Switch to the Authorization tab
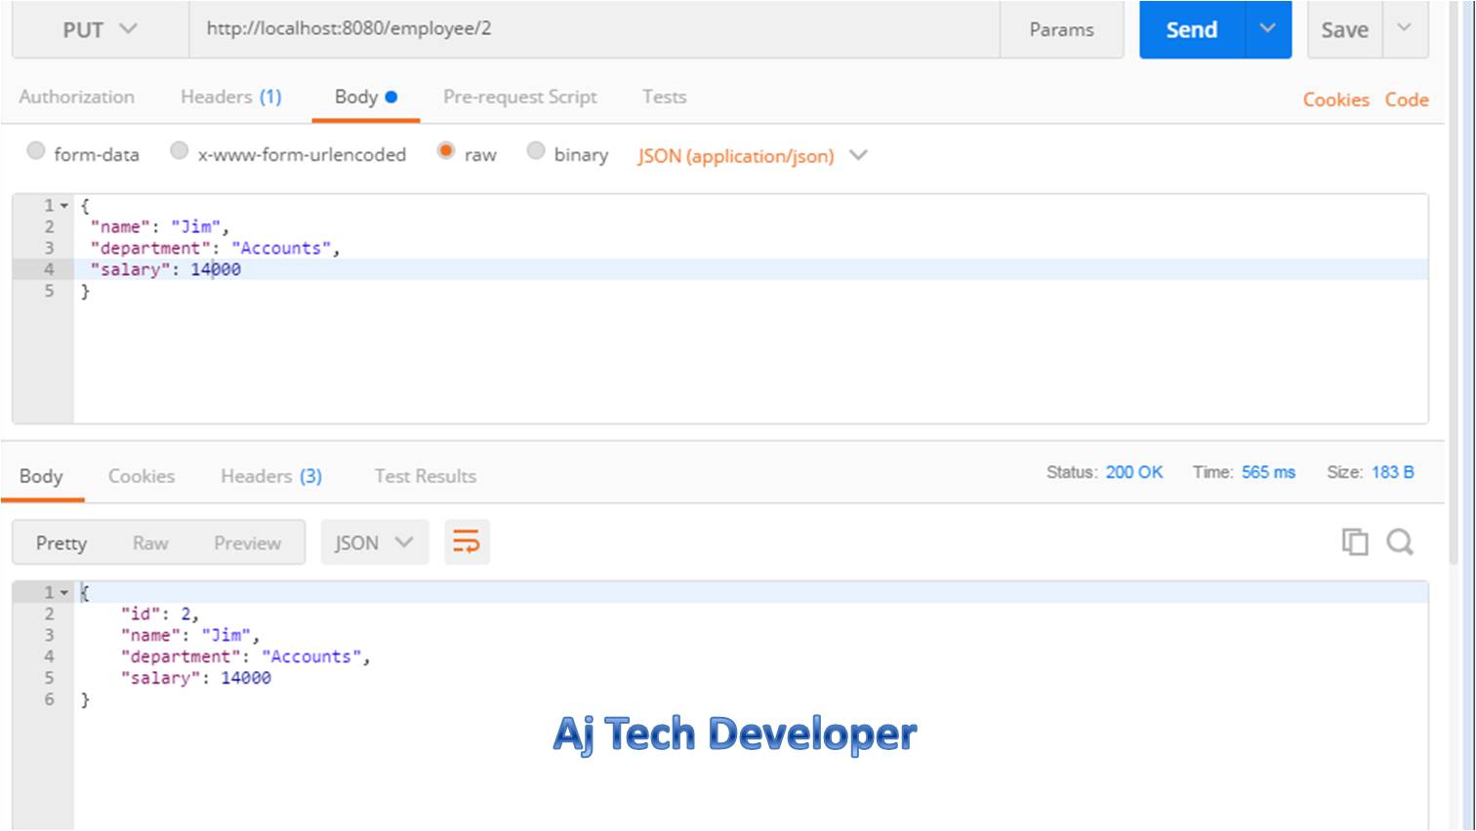The height and width of the screenshot is (831, 1476). pos(77,97)
